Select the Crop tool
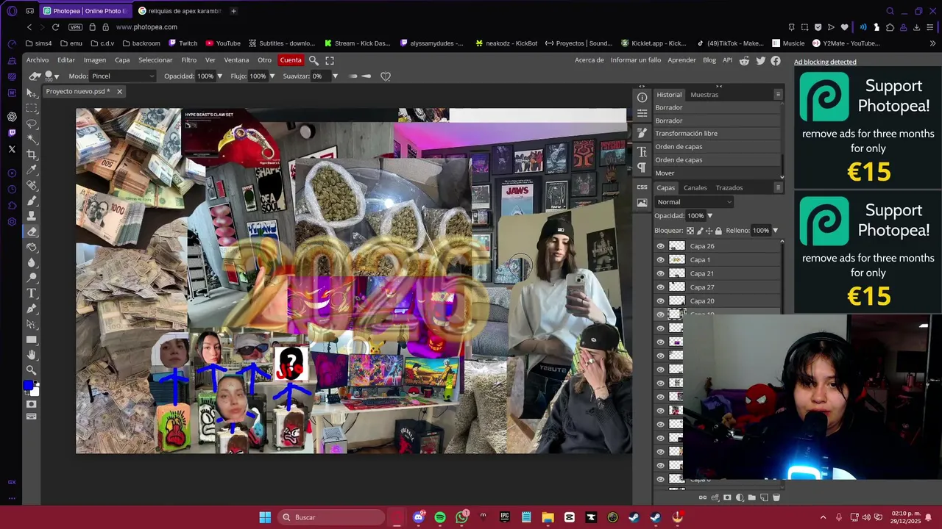Viewport: 942px width, 529px height. pyautogui.click(x=32, y=154)
